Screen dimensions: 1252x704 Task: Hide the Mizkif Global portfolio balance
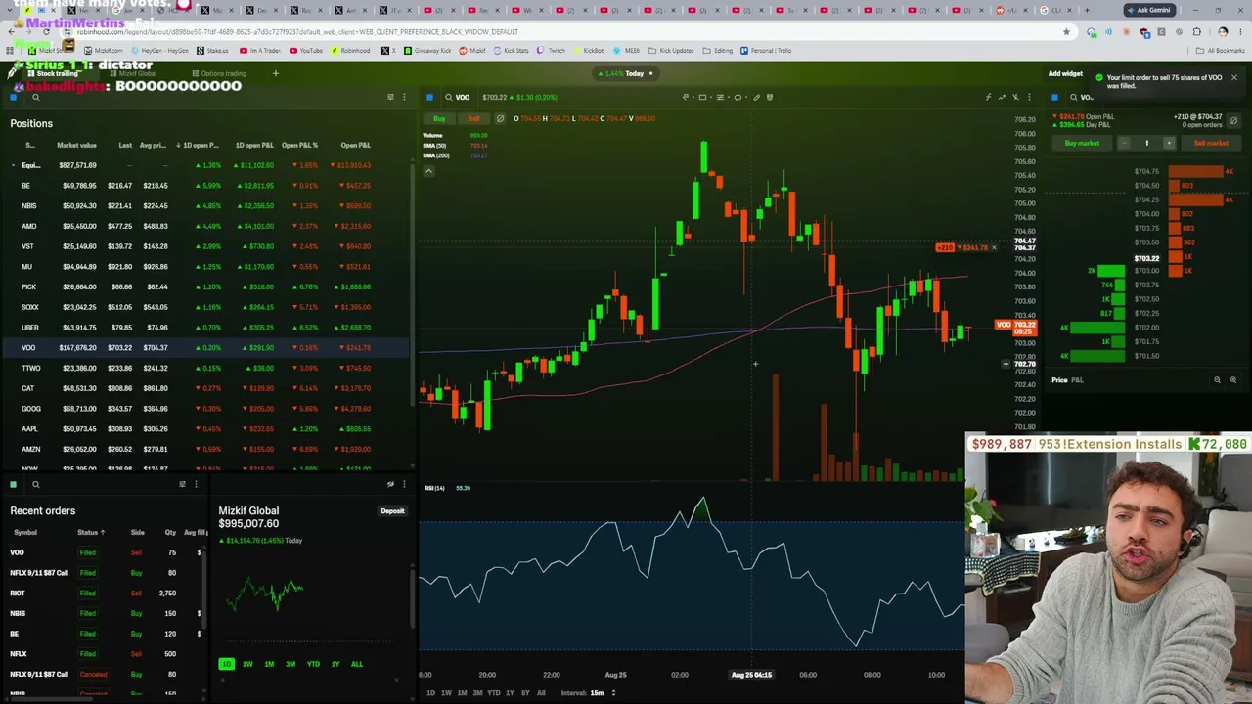pyautogui.click(x=390, y=484)
